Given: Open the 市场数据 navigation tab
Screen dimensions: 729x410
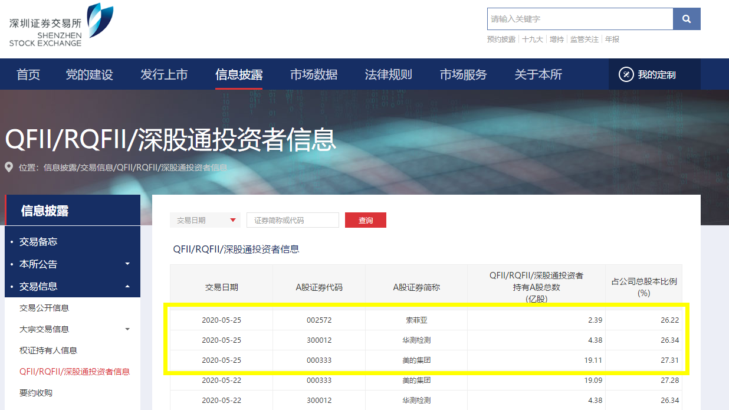Looking at the screenshot, I should point(314,74).
